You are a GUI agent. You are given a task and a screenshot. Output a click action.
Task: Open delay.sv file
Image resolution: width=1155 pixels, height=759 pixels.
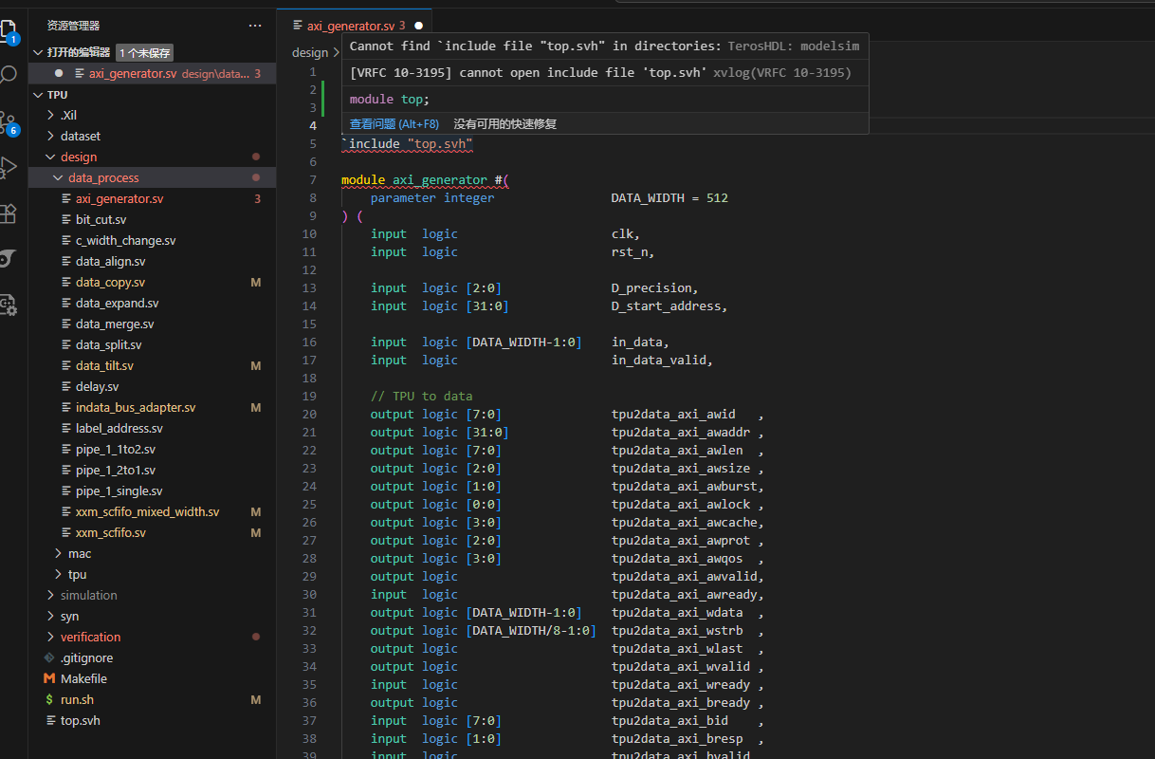[98, 386]
